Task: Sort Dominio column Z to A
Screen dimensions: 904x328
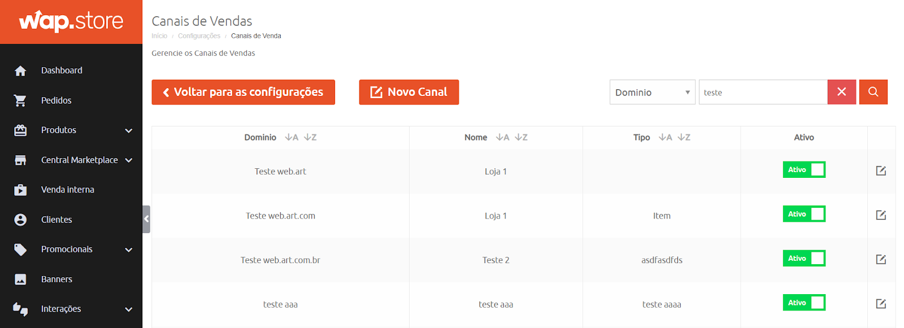Action: click(310, 137)
